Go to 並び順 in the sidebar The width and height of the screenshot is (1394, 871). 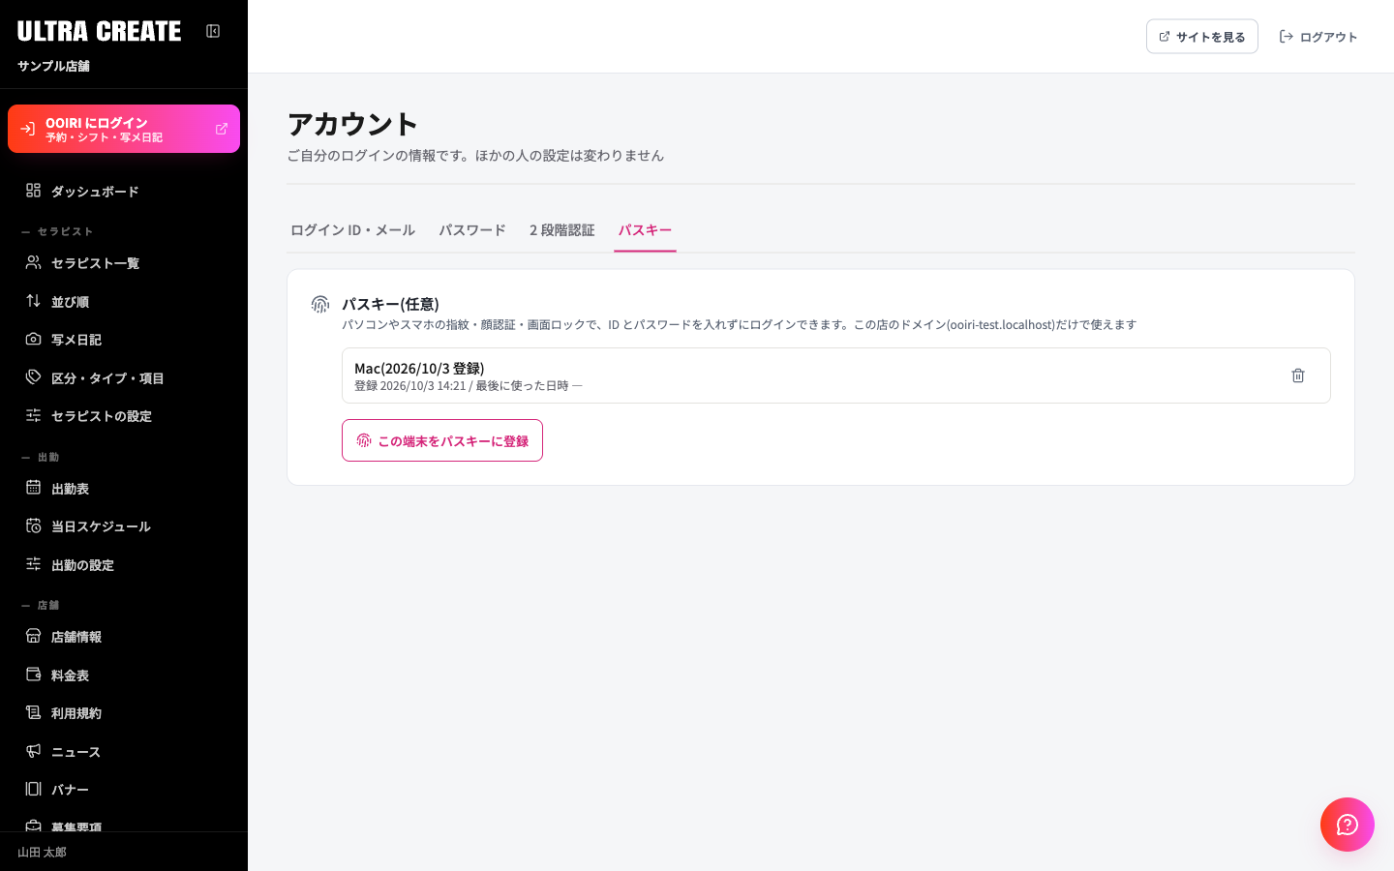(x=124, y=302)
